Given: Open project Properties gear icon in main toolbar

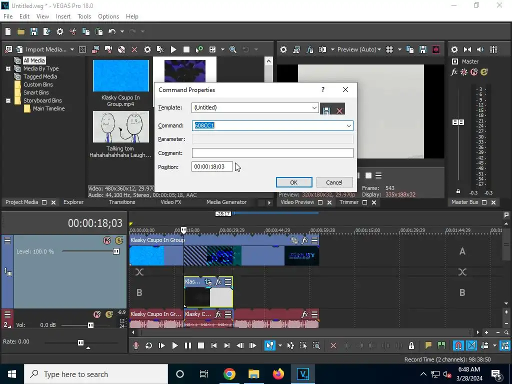Looking at the screenshot, I should [x=60, y=31].
